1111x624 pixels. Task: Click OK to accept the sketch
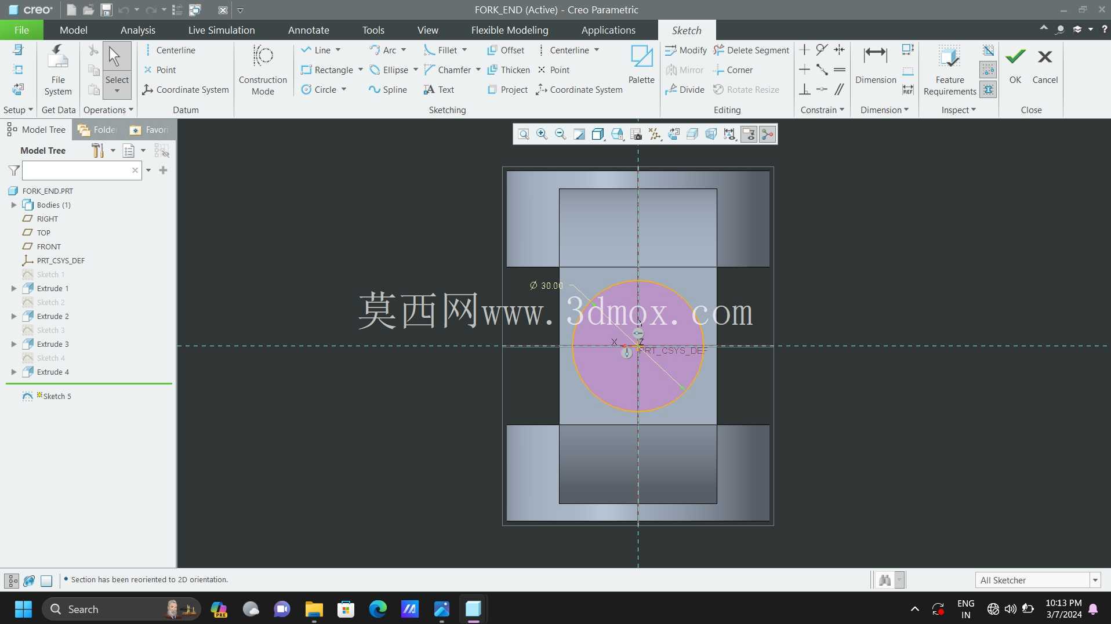1015,65
